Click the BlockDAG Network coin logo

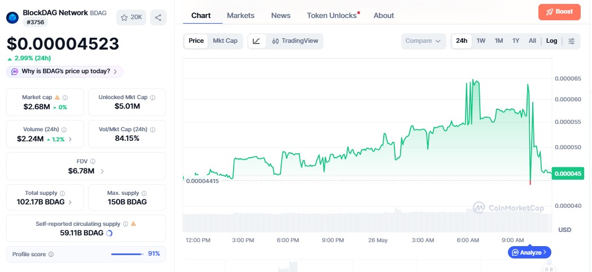(x=12, y=17)
